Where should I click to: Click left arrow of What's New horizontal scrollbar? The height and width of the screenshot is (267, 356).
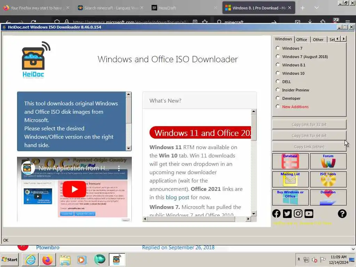click(x=145, y=219)
